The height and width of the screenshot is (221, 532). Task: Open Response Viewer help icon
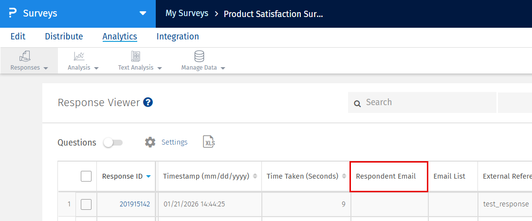[148, 102]
